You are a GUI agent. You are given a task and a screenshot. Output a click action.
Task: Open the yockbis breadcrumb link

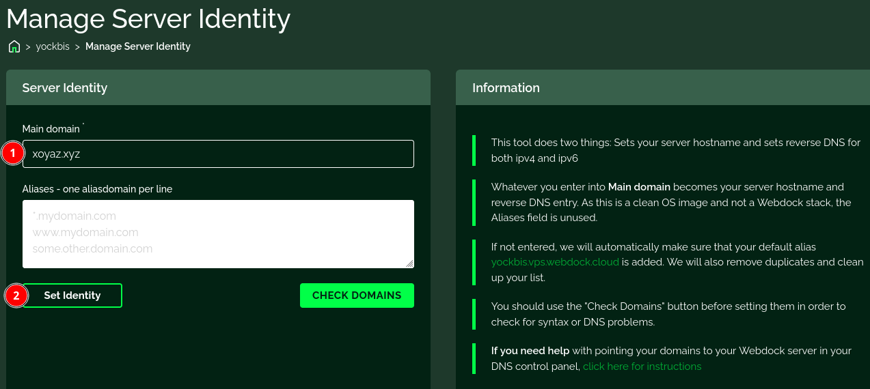53,46
